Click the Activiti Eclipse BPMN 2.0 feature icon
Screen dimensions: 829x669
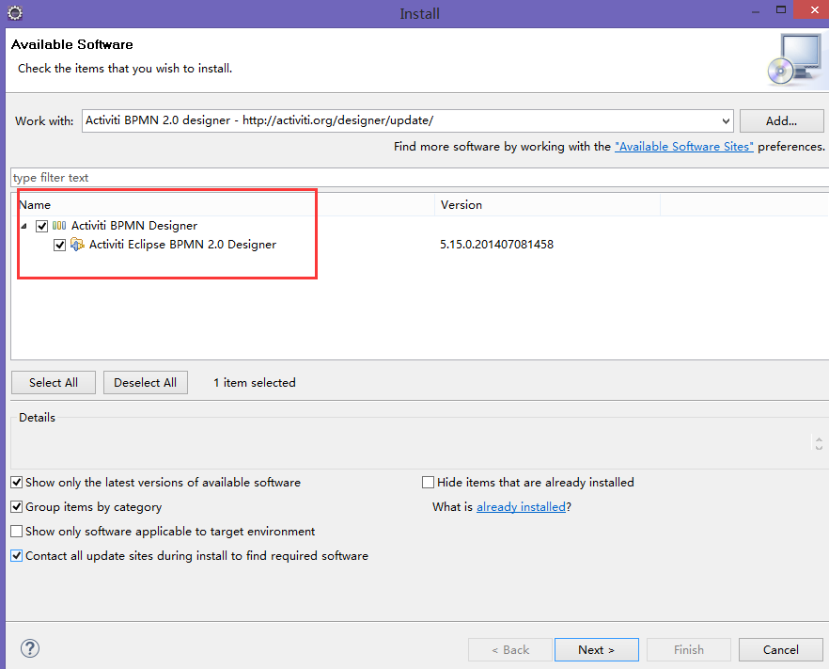(x=78, y=245)
